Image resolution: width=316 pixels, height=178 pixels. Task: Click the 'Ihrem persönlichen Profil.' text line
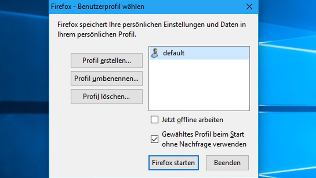click(97, 34)
